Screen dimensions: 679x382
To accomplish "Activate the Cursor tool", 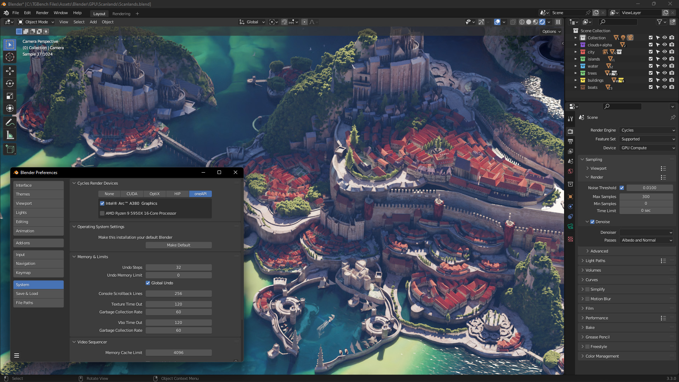I will (x=10, y=57).
